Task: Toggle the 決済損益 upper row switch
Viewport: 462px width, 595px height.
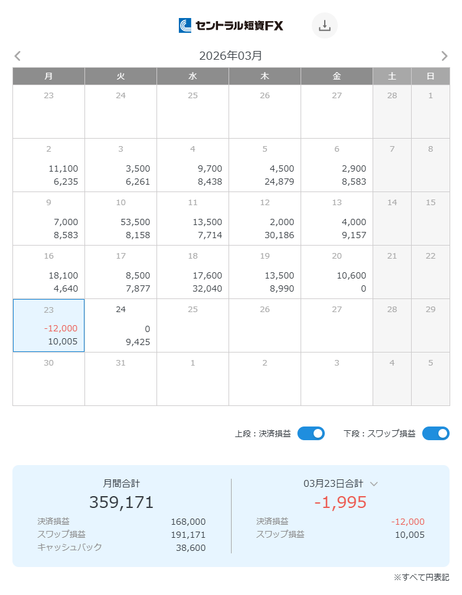Action: click(310, 433)
